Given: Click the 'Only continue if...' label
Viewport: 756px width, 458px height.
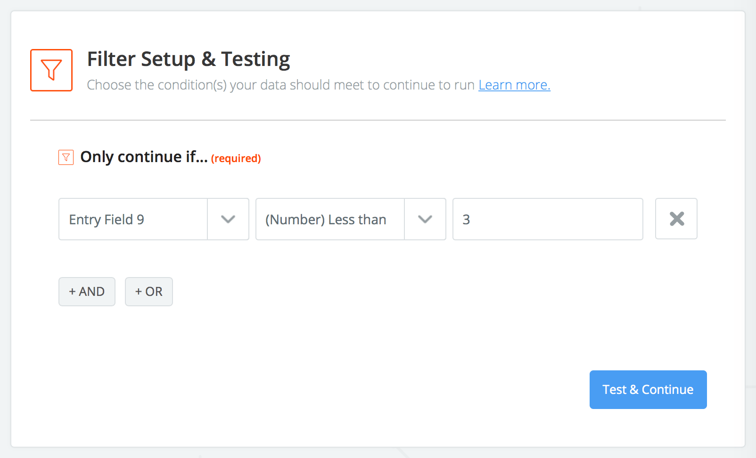Looking at the screenshot, I should pos(144,157).
